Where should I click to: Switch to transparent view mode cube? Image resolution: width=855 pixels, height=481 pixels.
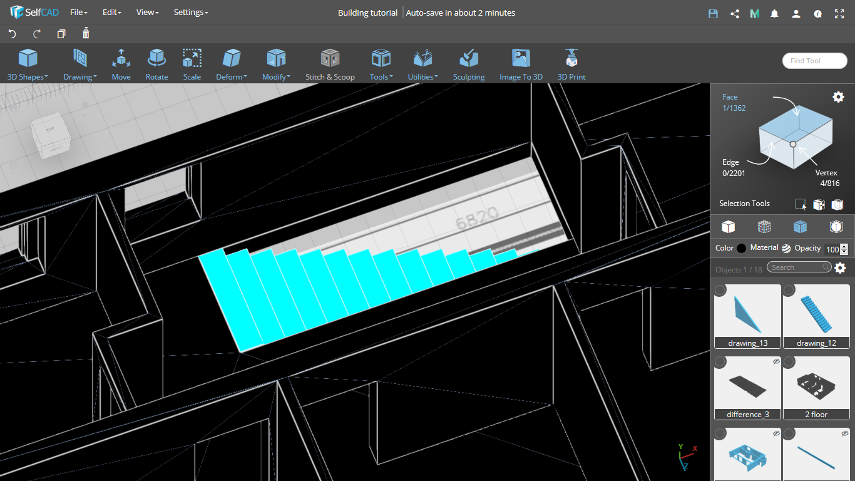coord(836,226)
